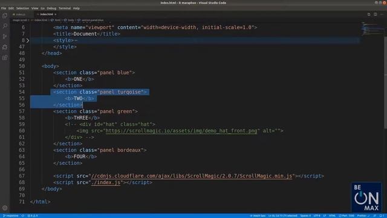Click the UTF-8 encoding selector
Viewport: 387px width, 218px height.
click(x=317, y=216)
